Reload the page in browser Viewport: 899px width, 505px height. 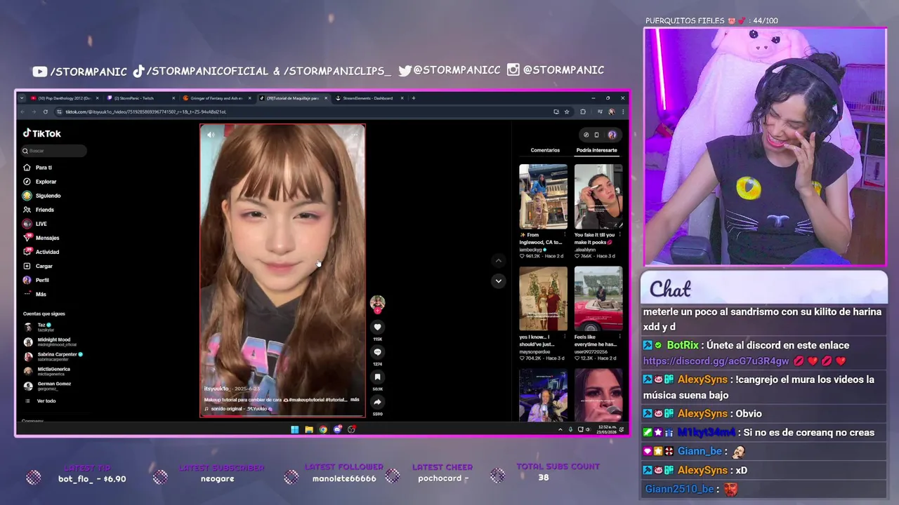[x=46, y=112]
